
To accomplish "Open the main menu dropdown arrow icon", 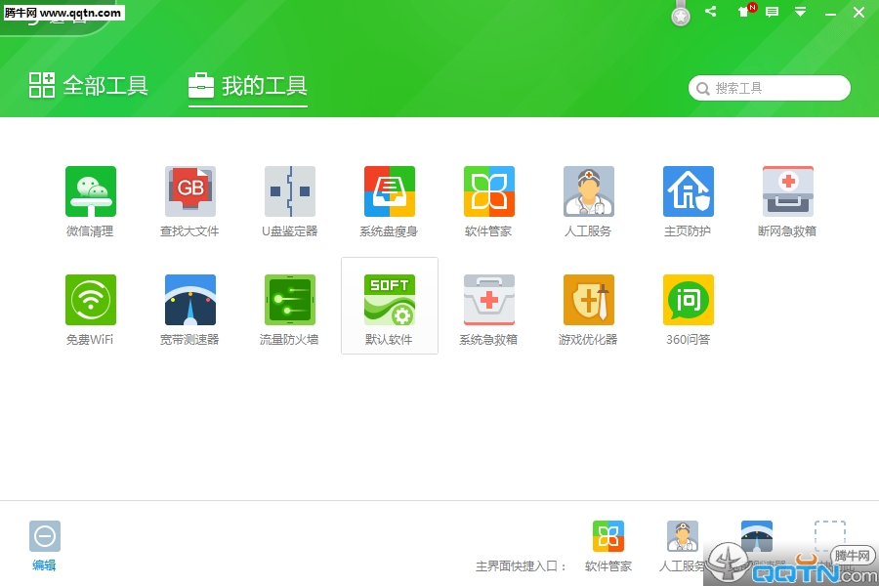I will pyautogui.click(x=801, y=12).
